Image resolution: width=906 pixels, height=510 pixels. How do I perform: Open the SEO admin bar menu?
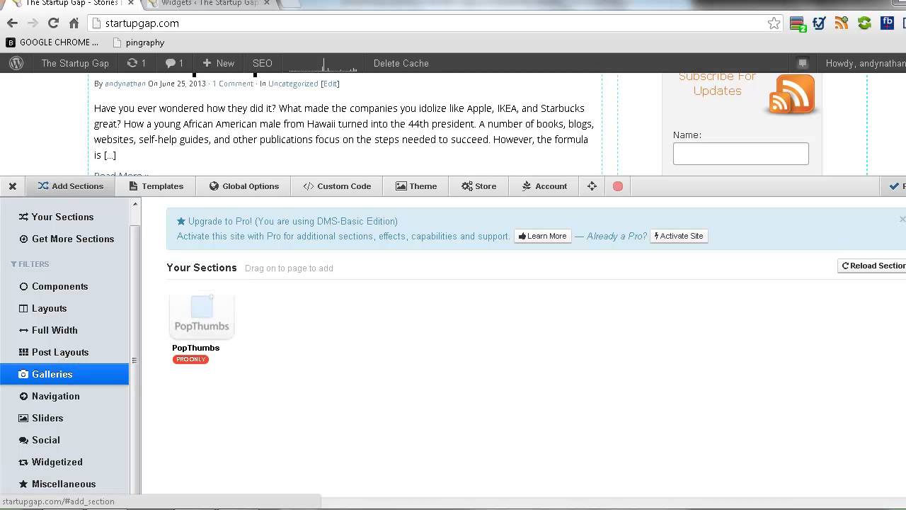[263, 63]
